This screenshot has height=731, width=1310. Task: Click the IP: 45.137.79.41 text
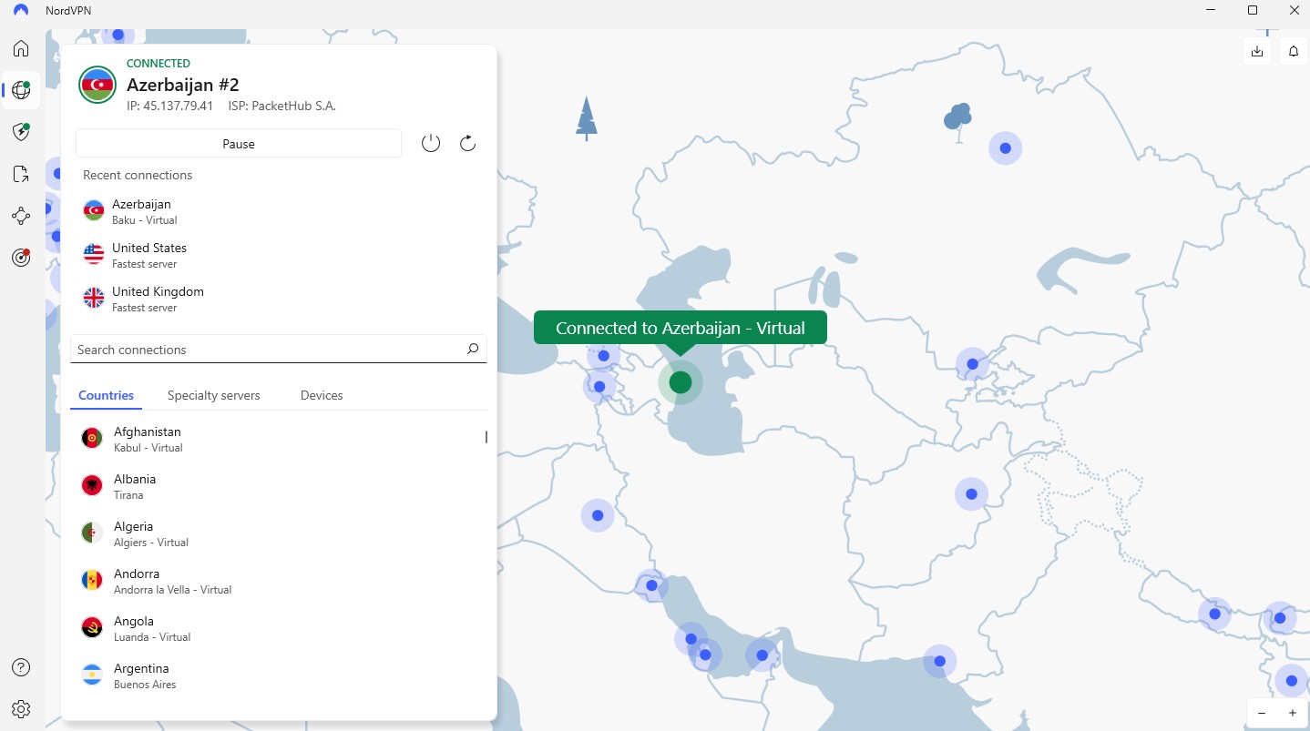point(169,106)
